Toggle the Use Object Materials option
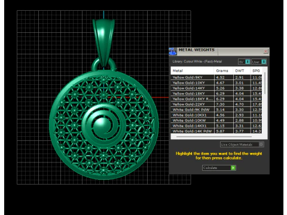The width and height of the screenshot is (287, 215). pos(242,145)
